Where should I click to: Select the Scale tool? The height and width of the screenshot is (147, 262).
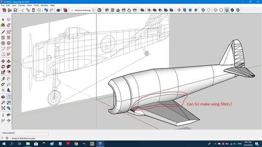coord(3,72)
